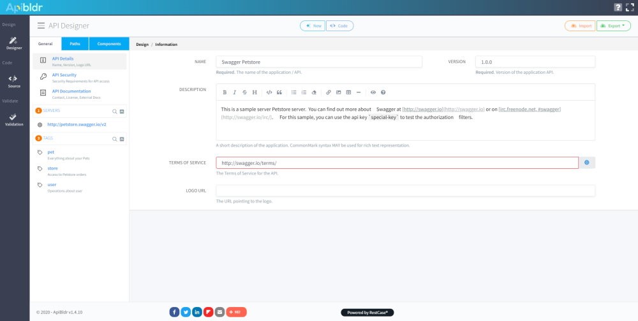Insert a link in description

(x=329, y=92)
